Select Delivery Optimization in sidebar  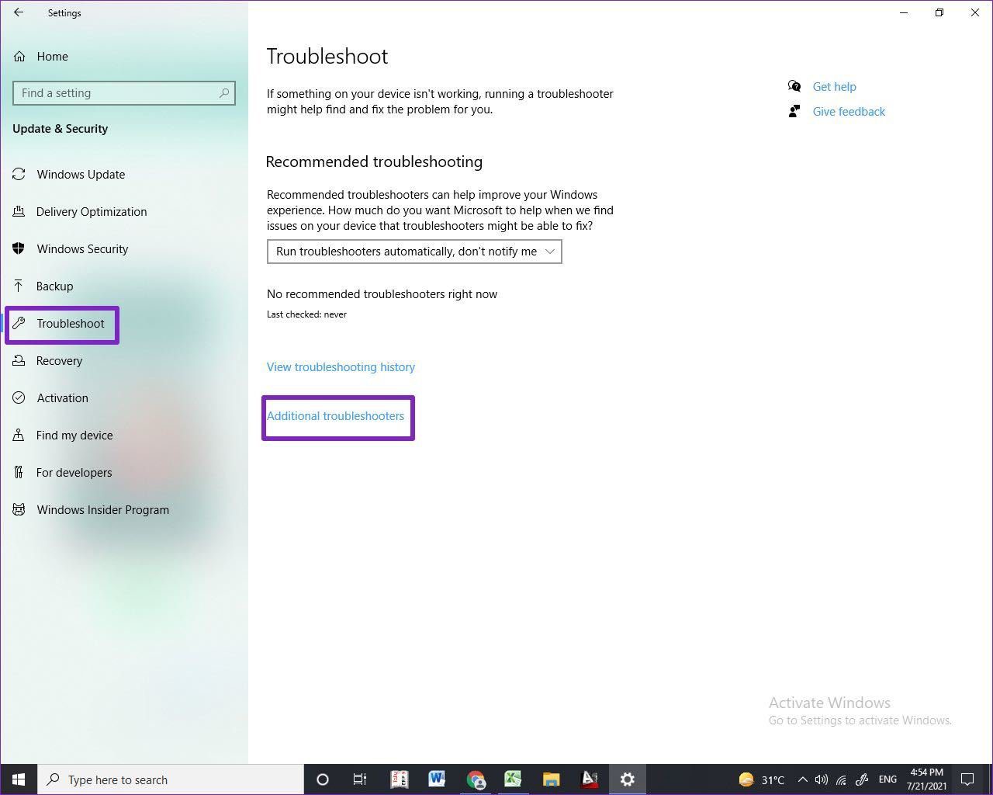(x=91, y=212)
